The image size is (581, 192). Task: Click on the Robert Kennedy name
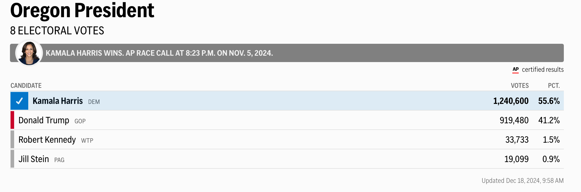click(47, 140)
